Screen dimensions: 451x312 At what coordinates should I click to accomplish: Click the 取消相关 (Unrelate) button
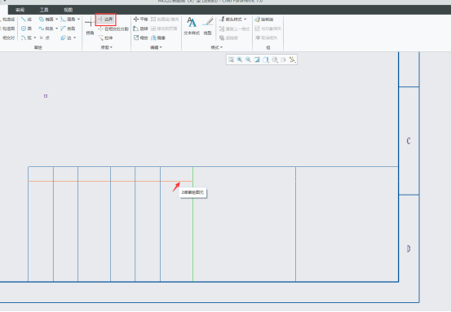click(x=267, y=37)
